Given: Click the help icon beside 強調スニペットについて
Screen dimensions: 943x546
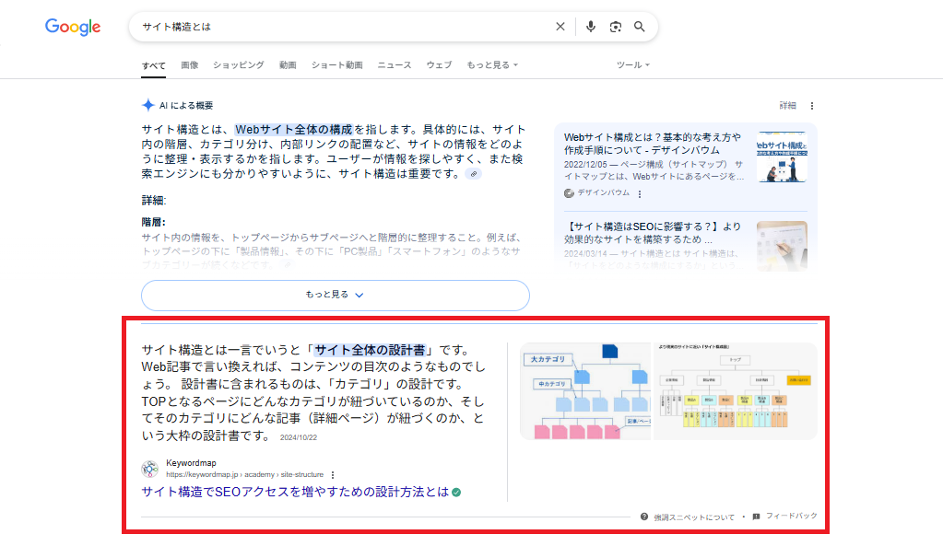Looking at the screenshot, I should pos(644,517).
